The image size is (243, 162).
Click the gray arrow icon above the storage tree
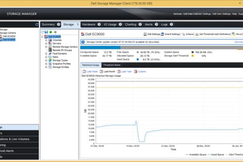point(55,32)
